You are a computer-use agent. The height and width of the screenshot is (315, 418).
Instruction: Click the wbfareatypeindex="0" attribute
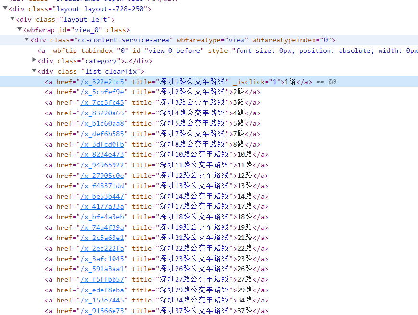291,40
